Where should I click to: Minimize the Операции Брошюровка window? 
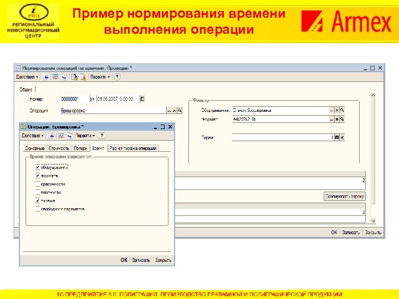point(156,127)
